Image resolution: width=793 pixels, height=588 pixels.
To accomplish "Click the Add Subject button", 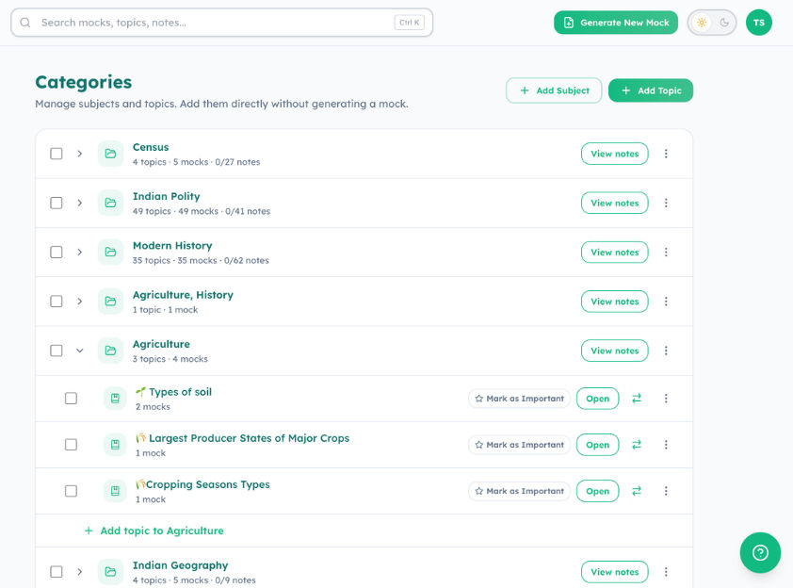I will tap(554, 90).
